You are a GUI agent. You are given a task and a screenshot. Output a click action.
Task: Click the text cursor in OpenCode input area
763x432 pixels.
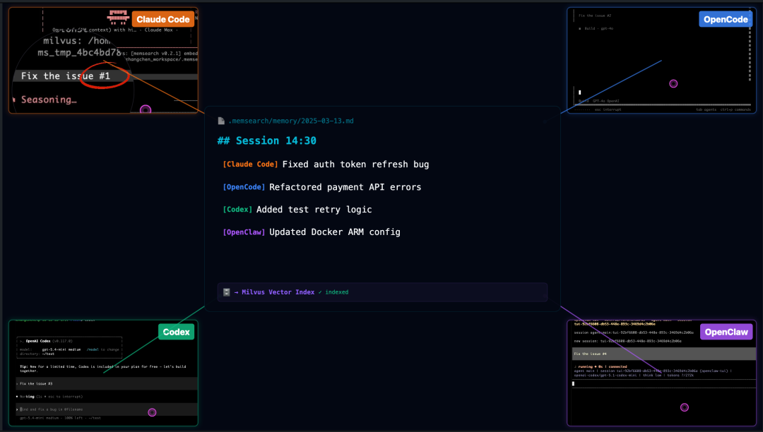pyautogui.click(x=579, y=92)
